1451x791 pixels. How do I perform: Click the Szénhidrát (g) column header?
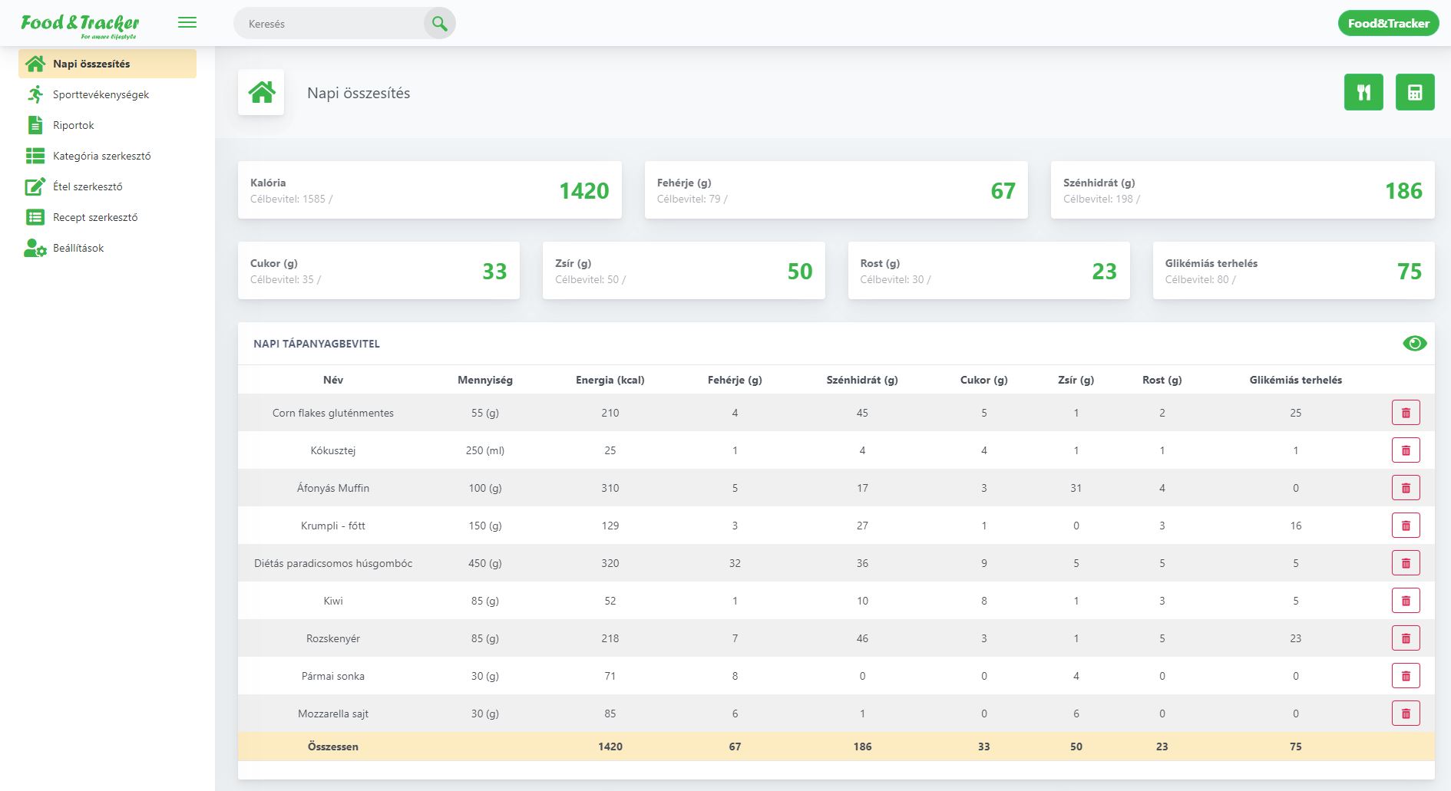(x=862, y=380)
